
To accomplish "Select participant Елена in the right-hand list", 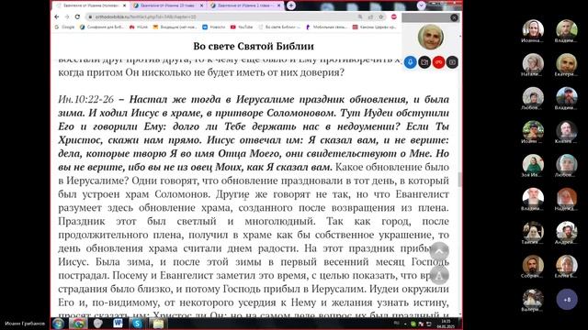I will tap(567, 266).
